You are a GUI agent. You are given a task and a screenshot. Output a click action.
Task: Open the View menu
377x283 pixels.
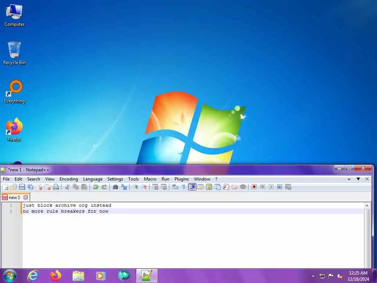(50, 179)
